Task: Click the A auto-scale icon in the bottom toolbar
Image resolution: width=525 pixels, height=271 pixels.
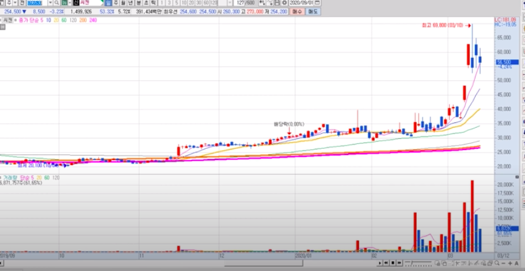Action: click(516, 263)
